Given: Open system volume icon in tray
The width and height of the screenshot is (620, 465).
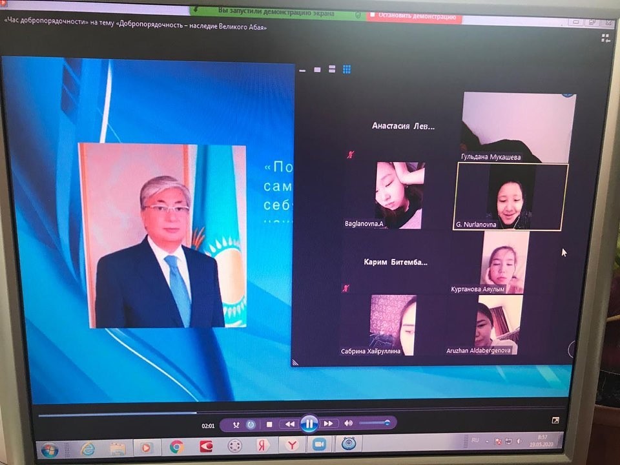Looking at the screenshot, I should pyautogui.click(x=519, y=440).
